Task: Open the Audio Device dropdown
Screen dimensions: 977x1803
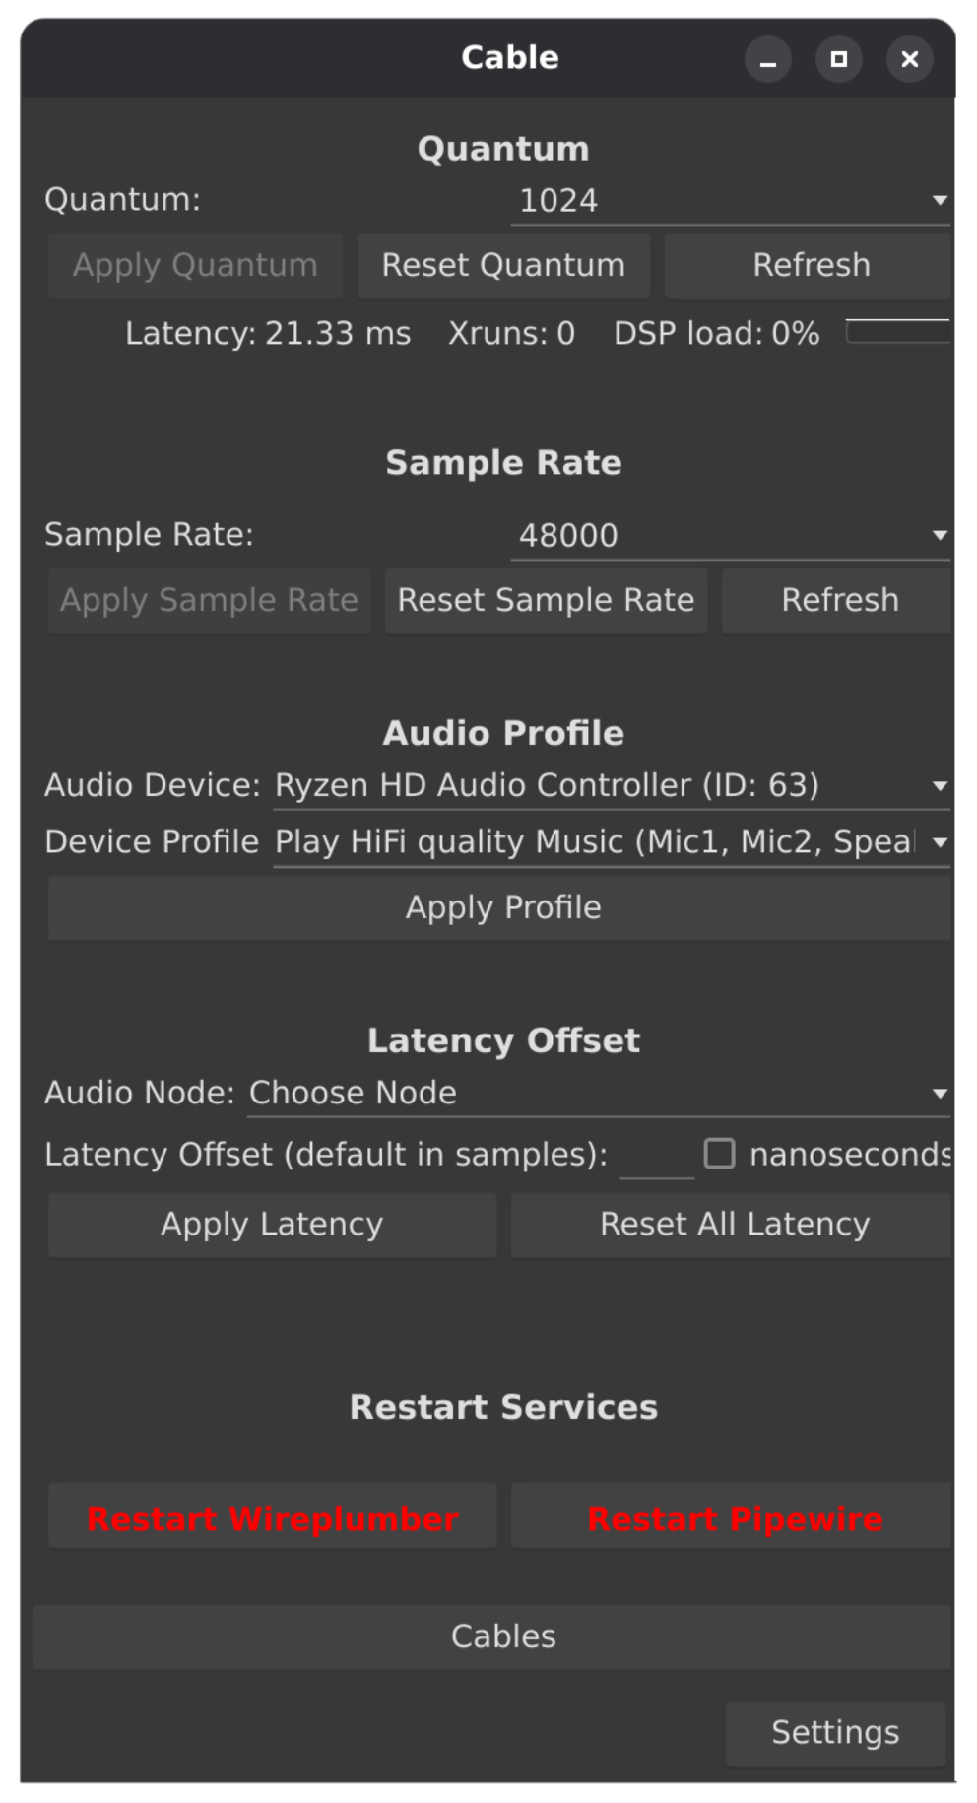Action: point(611,786)
